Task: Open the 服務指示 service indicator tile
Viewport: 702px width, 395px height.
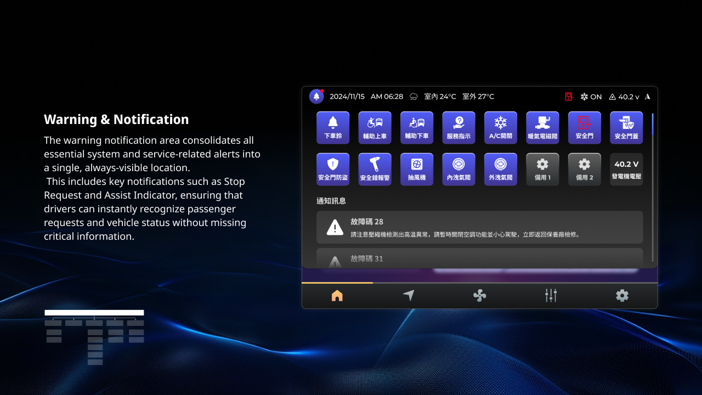Action: [x=458, y=127]
